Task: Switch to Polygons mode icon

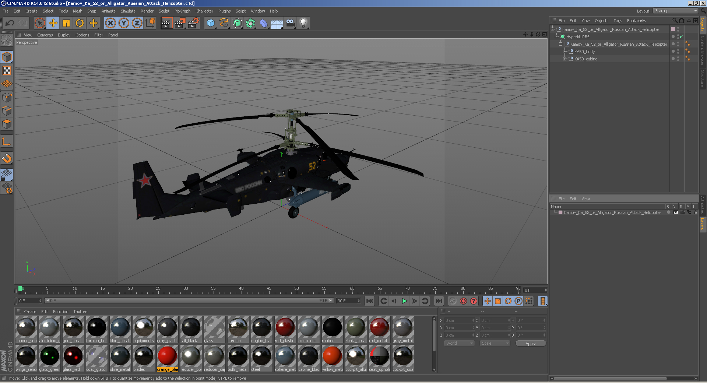Action: click(7, 124)
